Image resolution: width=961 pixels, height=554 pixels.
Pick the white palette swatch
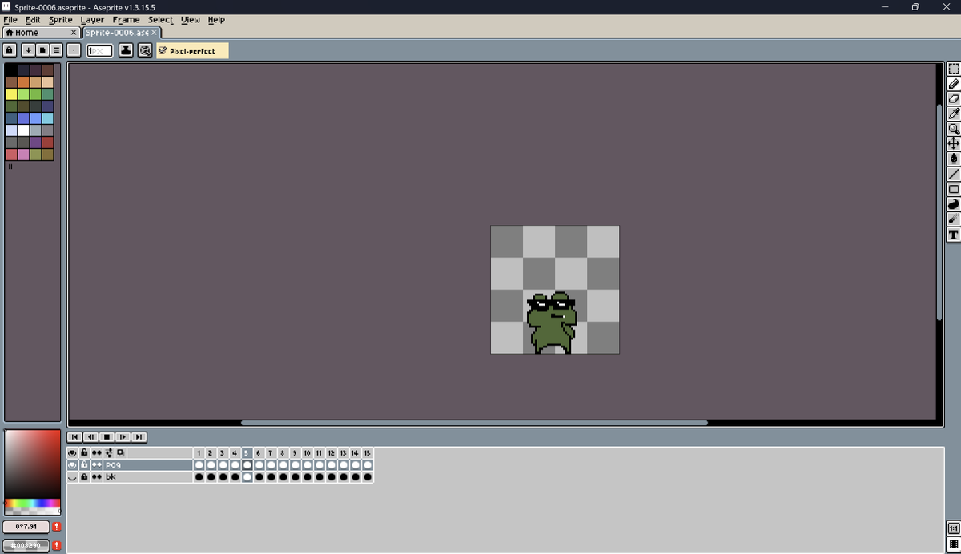click(23, 130)
